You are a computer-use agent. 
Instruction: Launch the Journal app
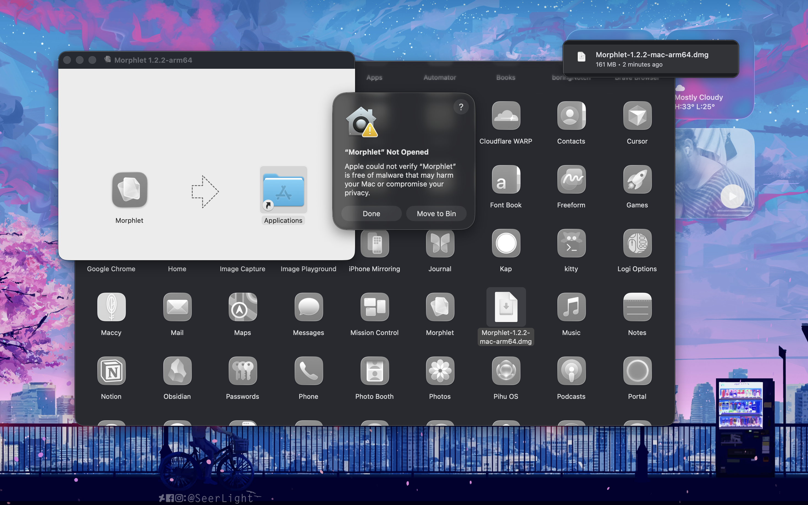[x=440, y=243]
